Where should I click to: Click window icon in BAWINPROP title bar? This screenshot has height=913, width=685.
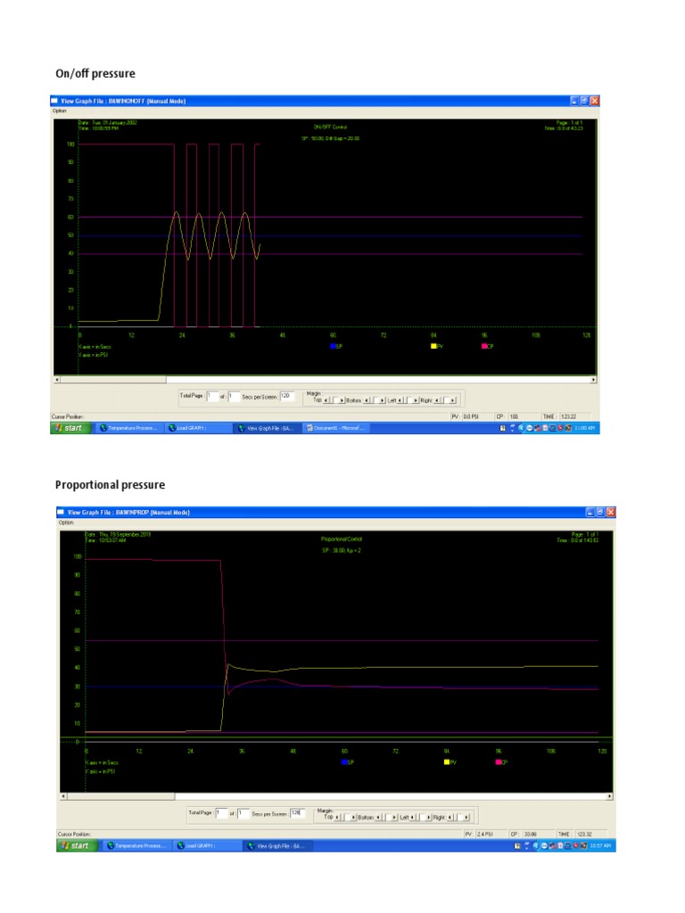[x=62, y=513]
